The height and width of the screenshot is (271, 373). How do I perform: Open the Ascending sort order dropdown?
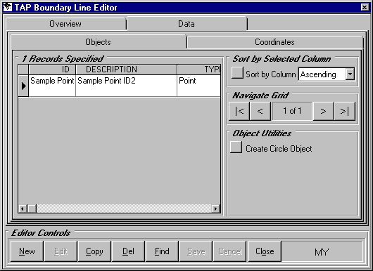pos(350,74)
